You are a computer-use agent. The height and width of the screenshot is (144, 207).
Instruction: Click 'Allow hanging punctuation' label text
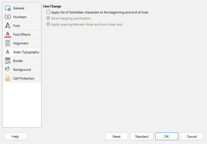tap(71, 18)
